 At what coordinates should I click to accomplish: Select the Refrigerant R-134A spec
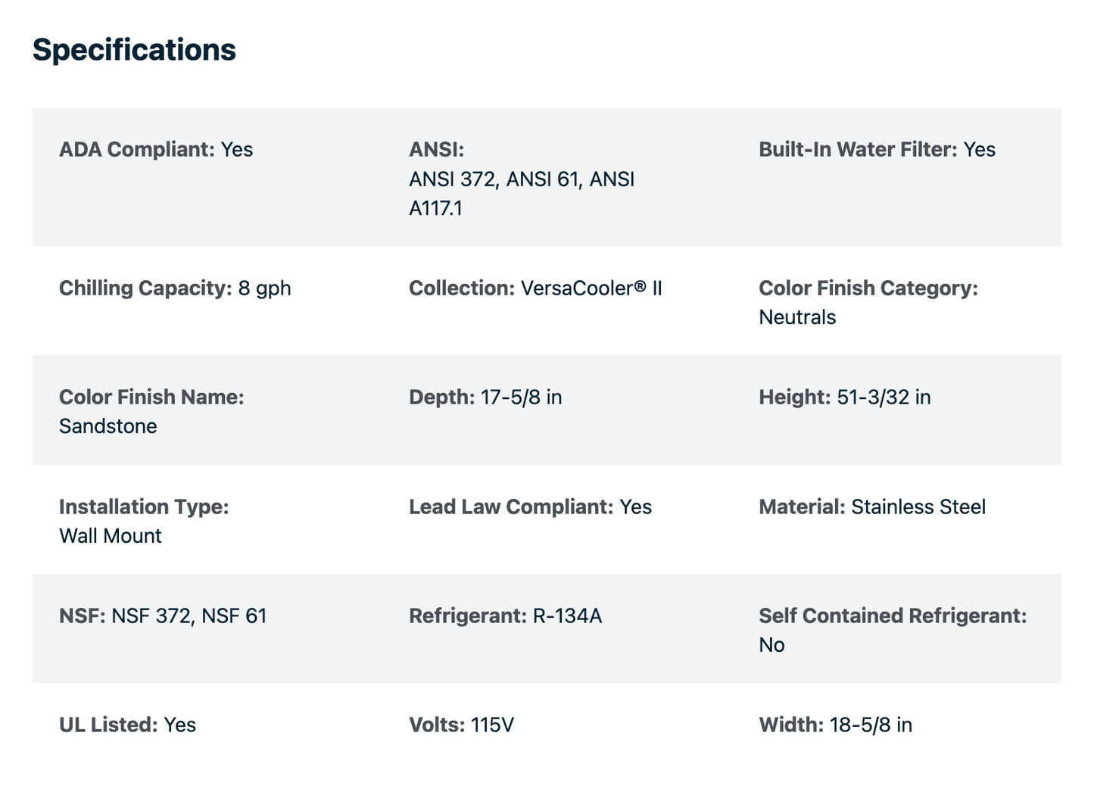(505, 615)
